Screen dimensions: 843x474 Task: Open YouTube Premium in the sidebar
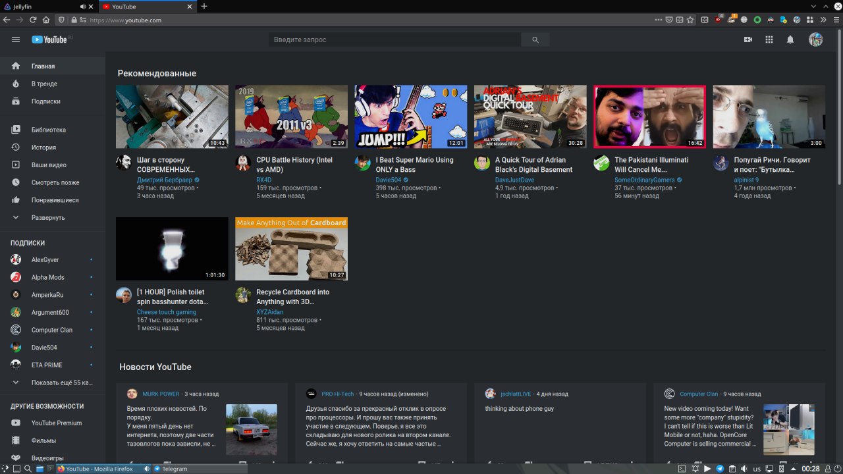(53, 423)
